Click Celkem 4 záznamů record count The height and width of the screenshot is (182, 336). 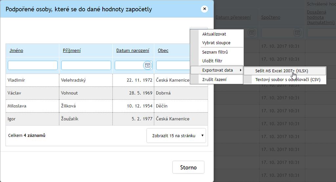pos(27,136)
